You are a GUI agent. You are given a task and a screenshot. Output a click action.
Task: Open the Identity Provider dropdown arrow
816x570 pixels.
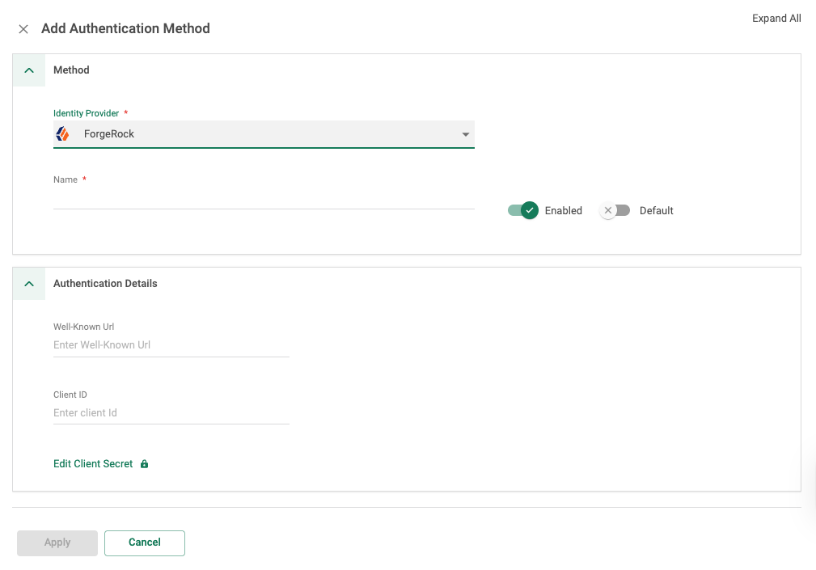click(466, 134)
